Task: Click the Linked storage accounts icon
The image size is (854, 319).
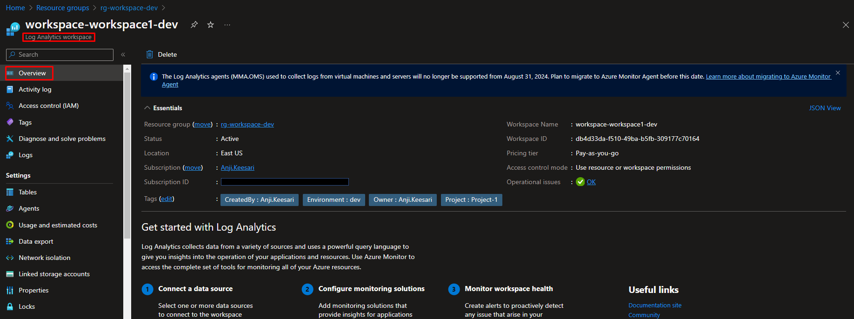Action: pyautogui.click(x=10, y=274)
